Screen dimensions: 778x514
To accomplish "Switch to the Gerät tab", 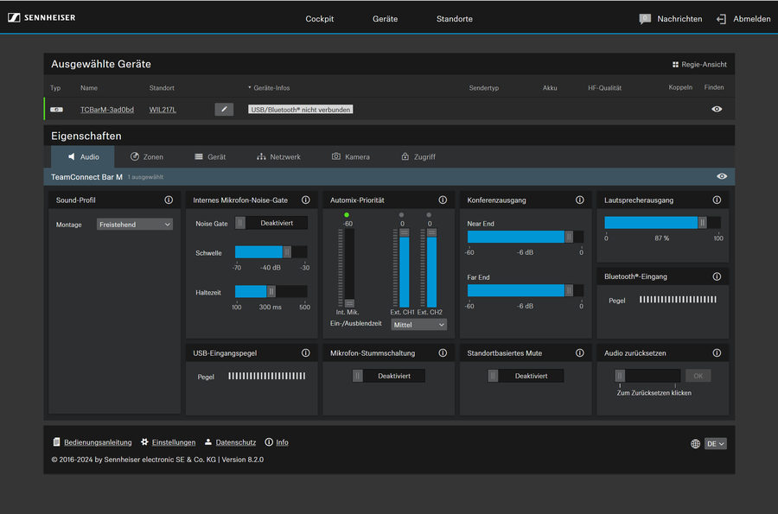I will (x=210, y=156).
